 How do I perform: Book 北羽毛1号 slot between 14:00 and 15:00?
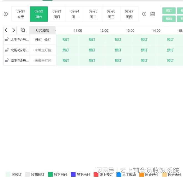(170, 40)
